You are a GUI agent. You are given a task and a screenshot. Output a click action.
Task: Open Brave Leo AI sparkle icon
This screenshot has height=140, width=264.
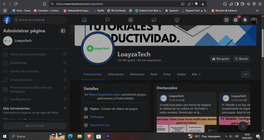(248, 4)
